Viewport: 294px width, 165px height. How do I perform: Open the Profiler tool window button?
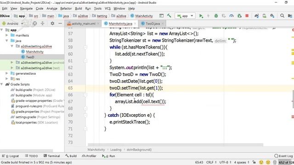89,156
